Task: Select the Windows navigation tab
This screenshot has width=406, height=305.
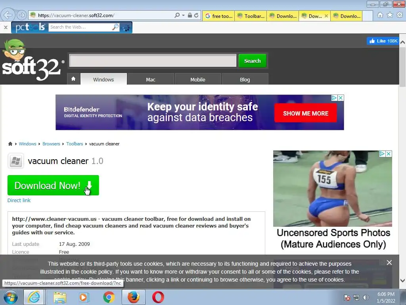Action: [x=103, y=79]
